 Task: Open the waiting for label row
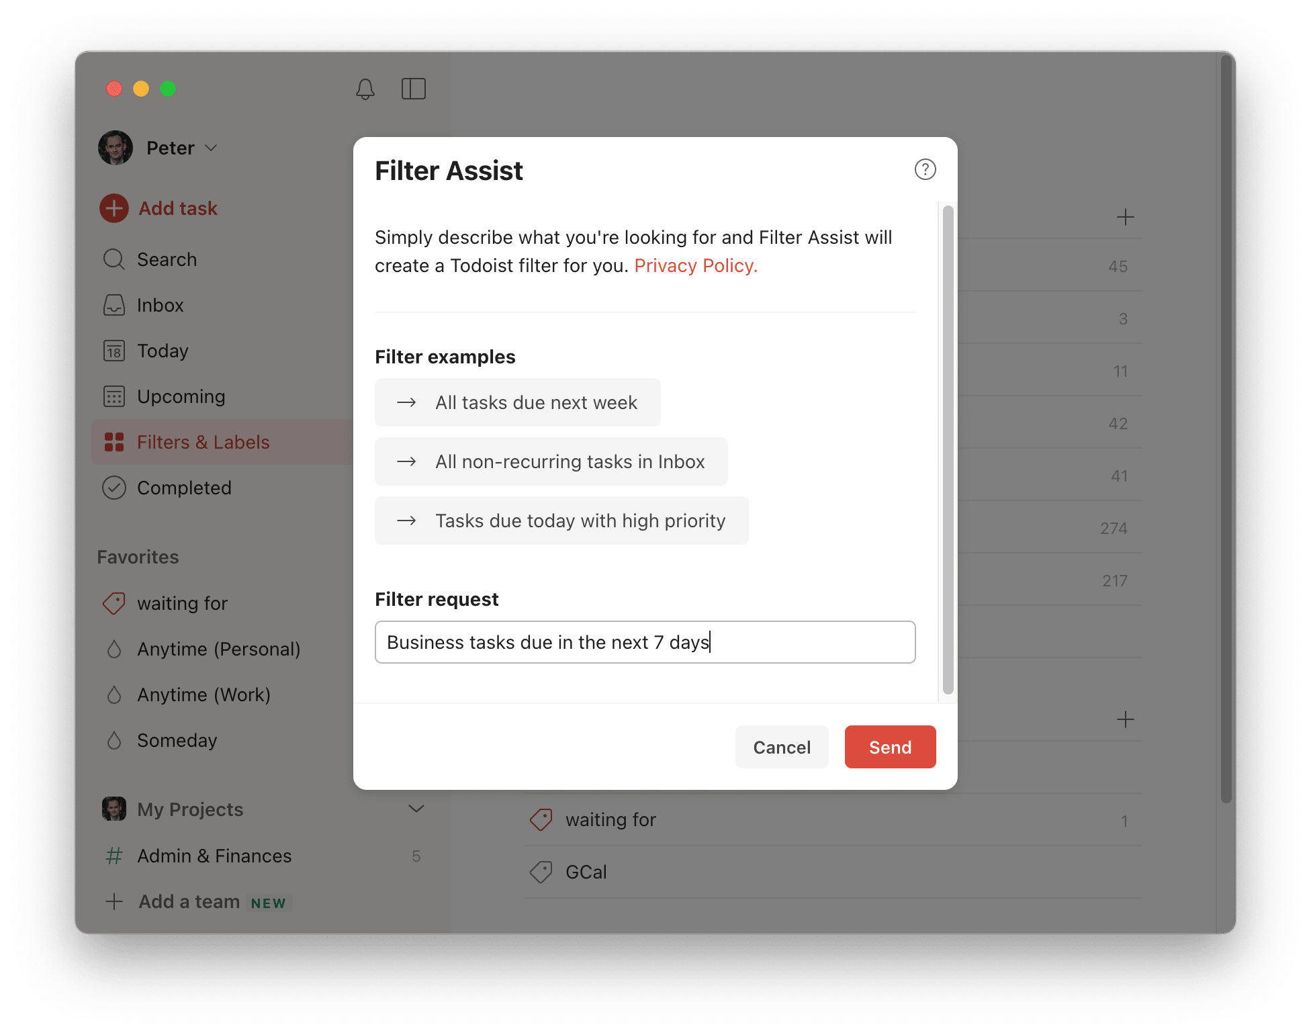click(833, 819)
